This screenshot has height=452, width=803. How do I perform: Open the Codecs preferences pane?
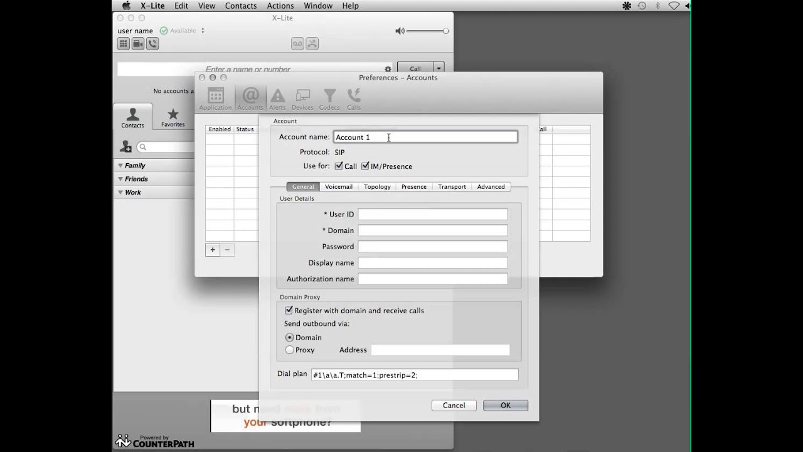(329, 99)
